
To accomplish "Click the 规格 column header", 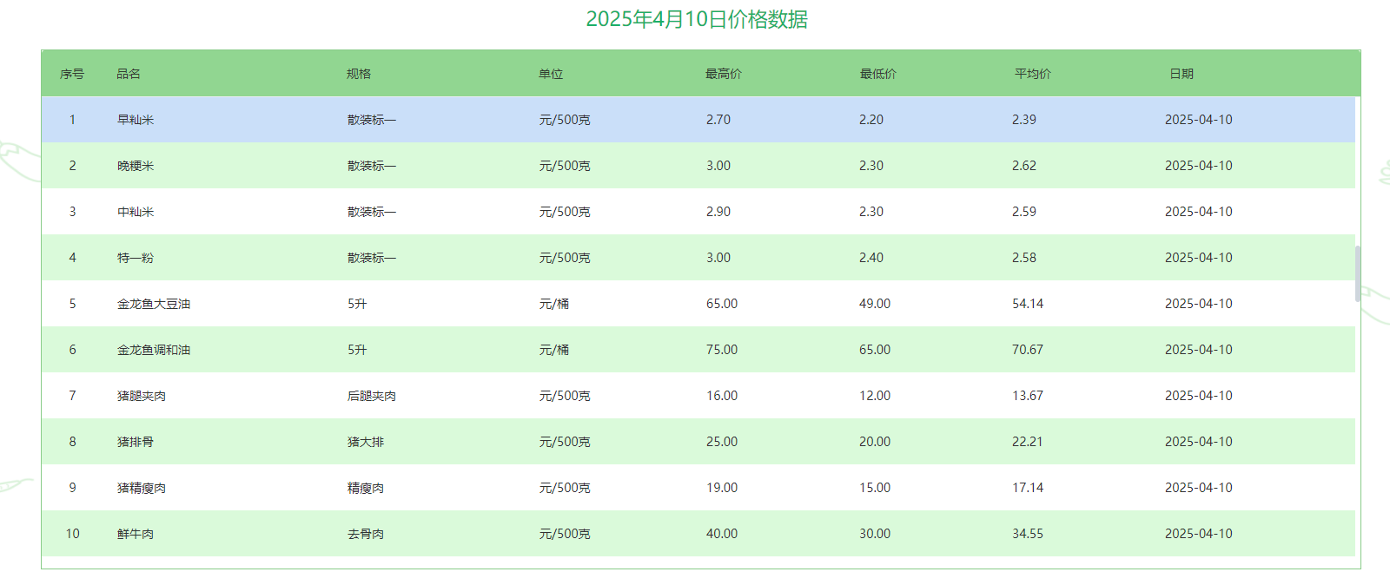I will (x=358, y=74).
